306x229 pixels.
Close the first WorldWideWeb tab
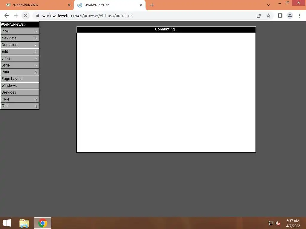point(69,5)
